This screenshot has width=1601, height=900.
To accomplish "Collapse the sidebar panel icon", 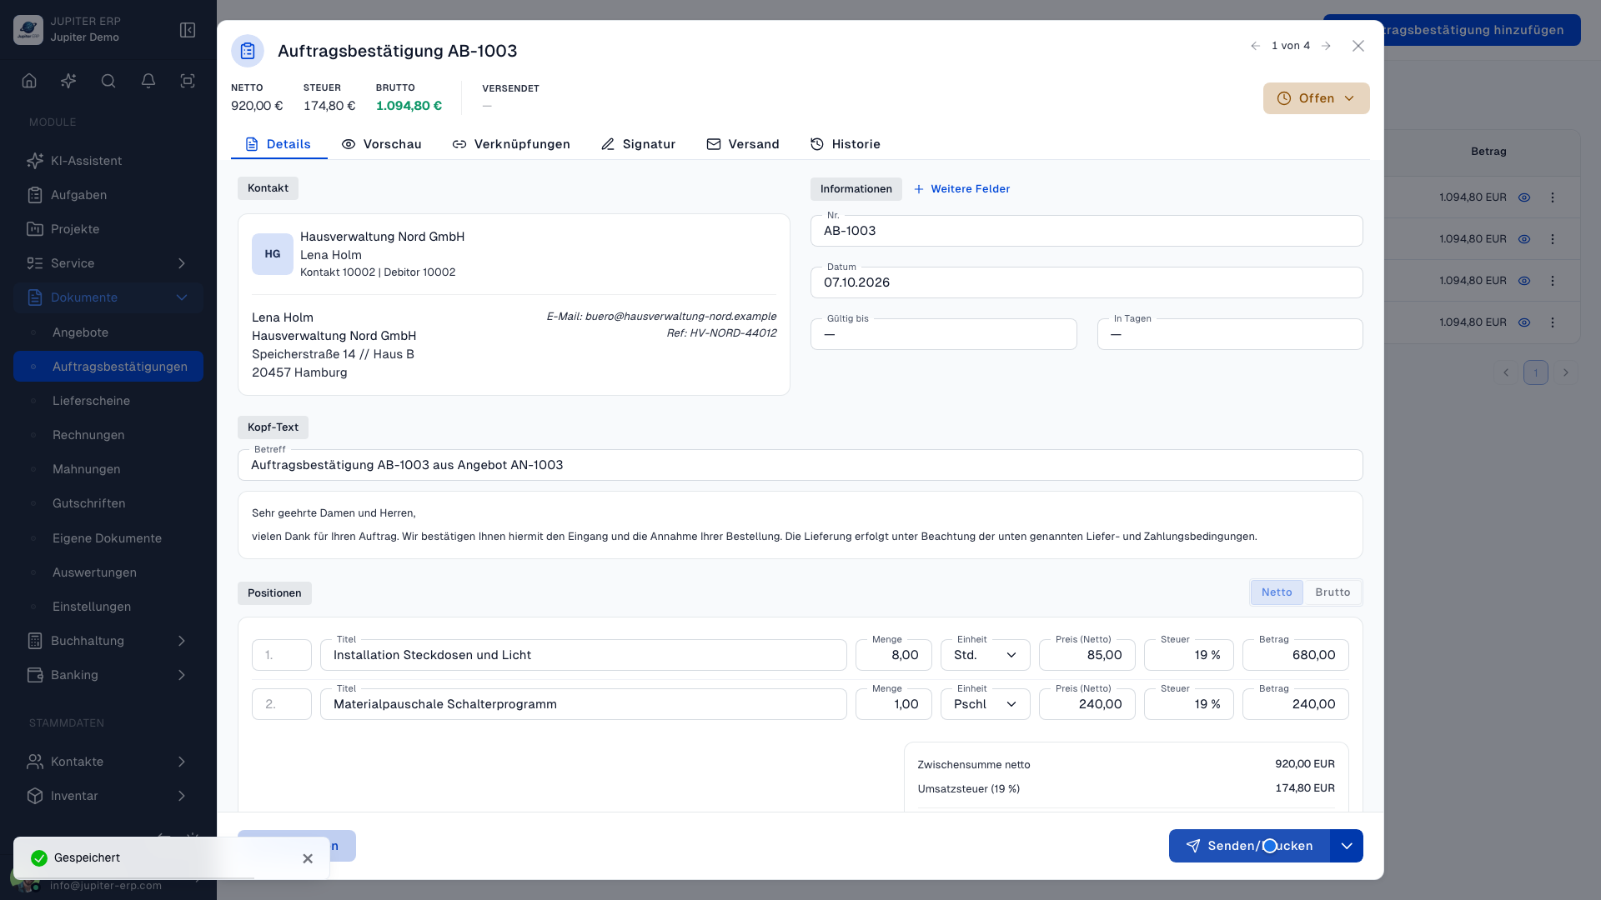I will [188, 30].
